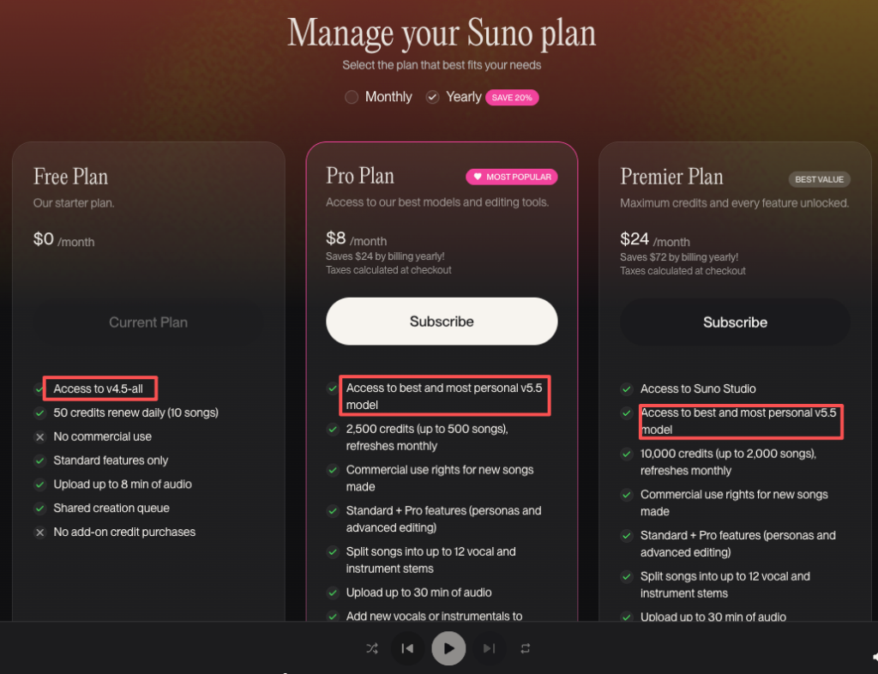Image resolution: width=878 pixels, height=674 pixels.
Task: Click the highlighted 'Access to best and most personal v5.5 model' text
Action: tap(444, 395)
